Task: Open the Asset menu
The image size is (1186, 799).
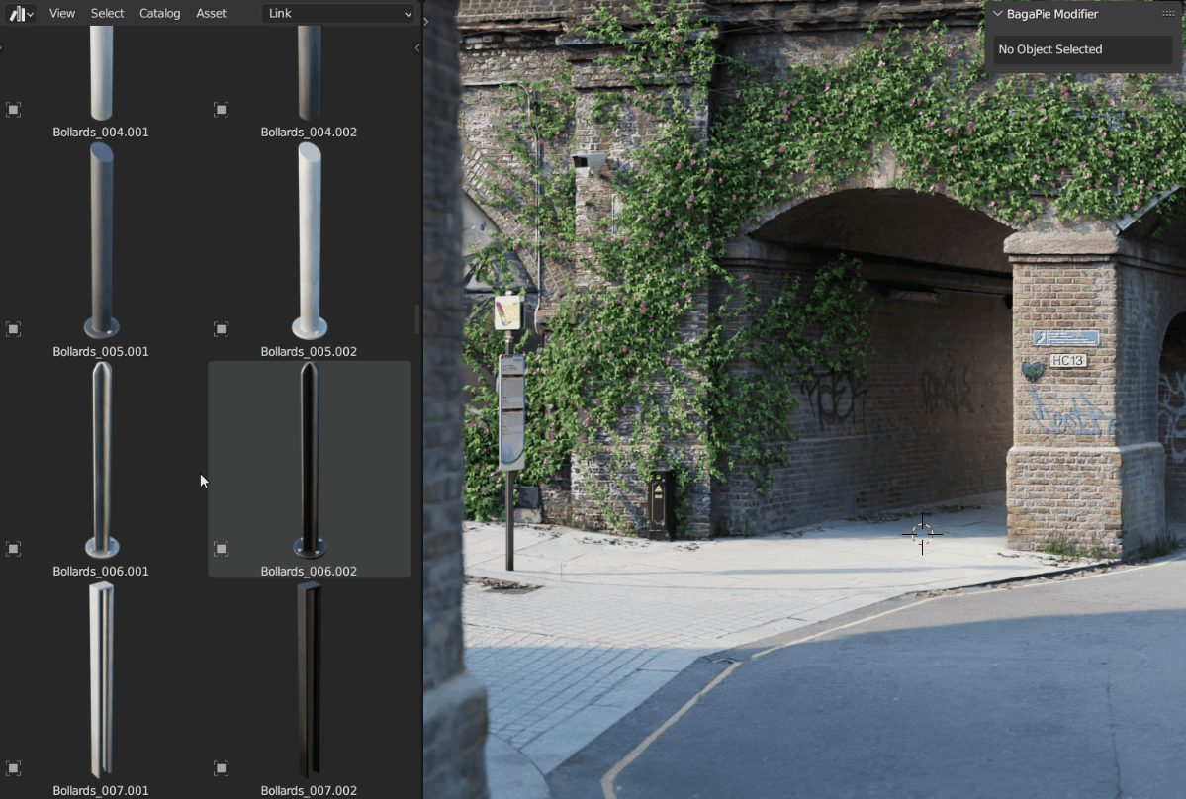Action: pyautogui.click(x=211, y=14)
